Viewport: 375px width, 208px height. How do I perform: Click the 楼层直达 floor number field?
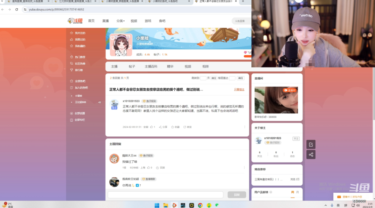tap(232, 78)
